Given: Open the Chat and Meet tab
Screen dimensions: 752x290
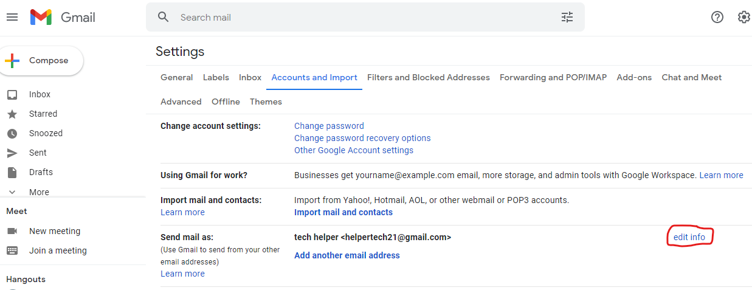Looking at the screenshot, I should pos(692,77).
